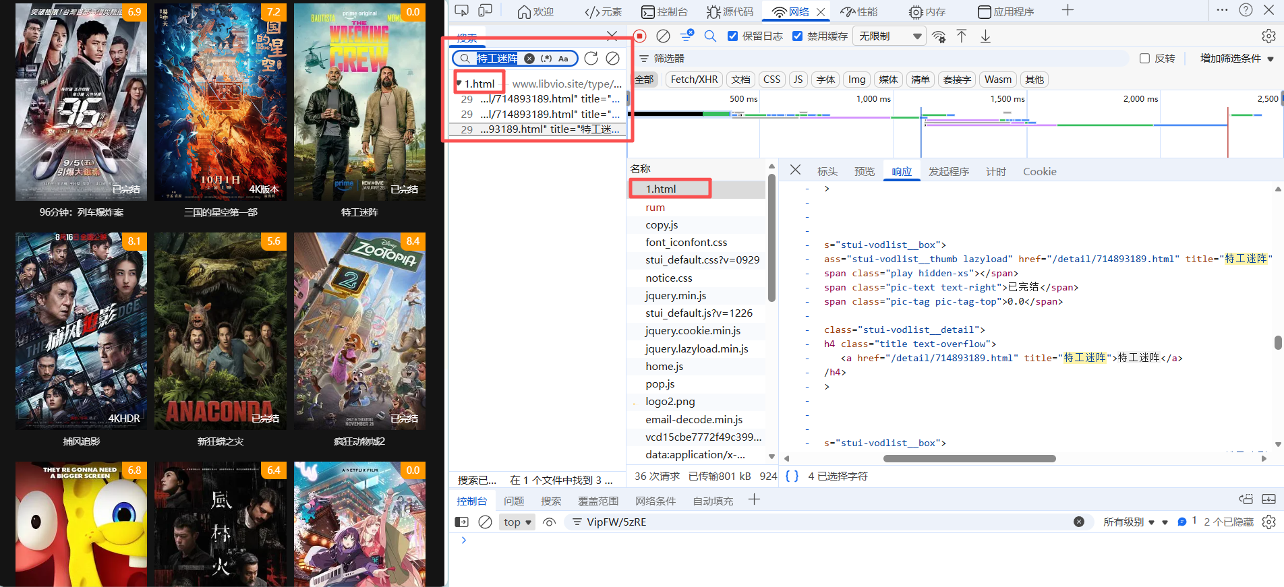Open the 捕风追影 movie poster
The height and width of the screenshot is (587, 1284).
click(x=81, y=332)
